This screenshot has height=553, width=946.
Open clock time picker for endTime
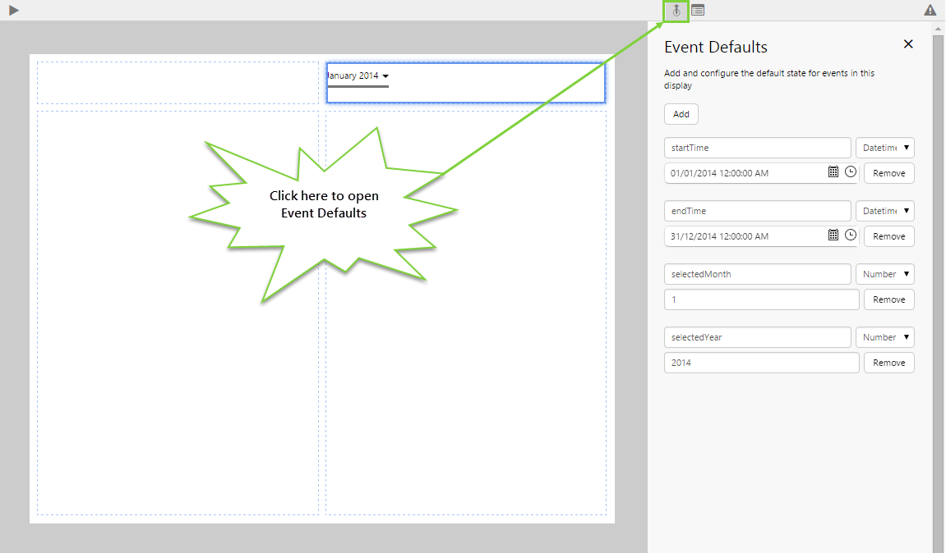[850, 235]
